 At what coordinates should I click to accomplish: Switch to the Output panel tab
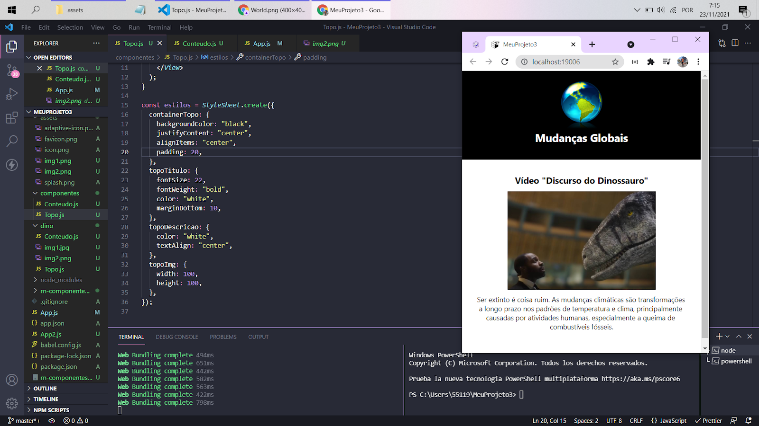[259, 337]
